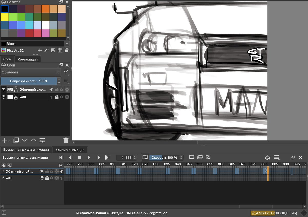
Task: Open the palette grid view icon
Action: point(60,50)
